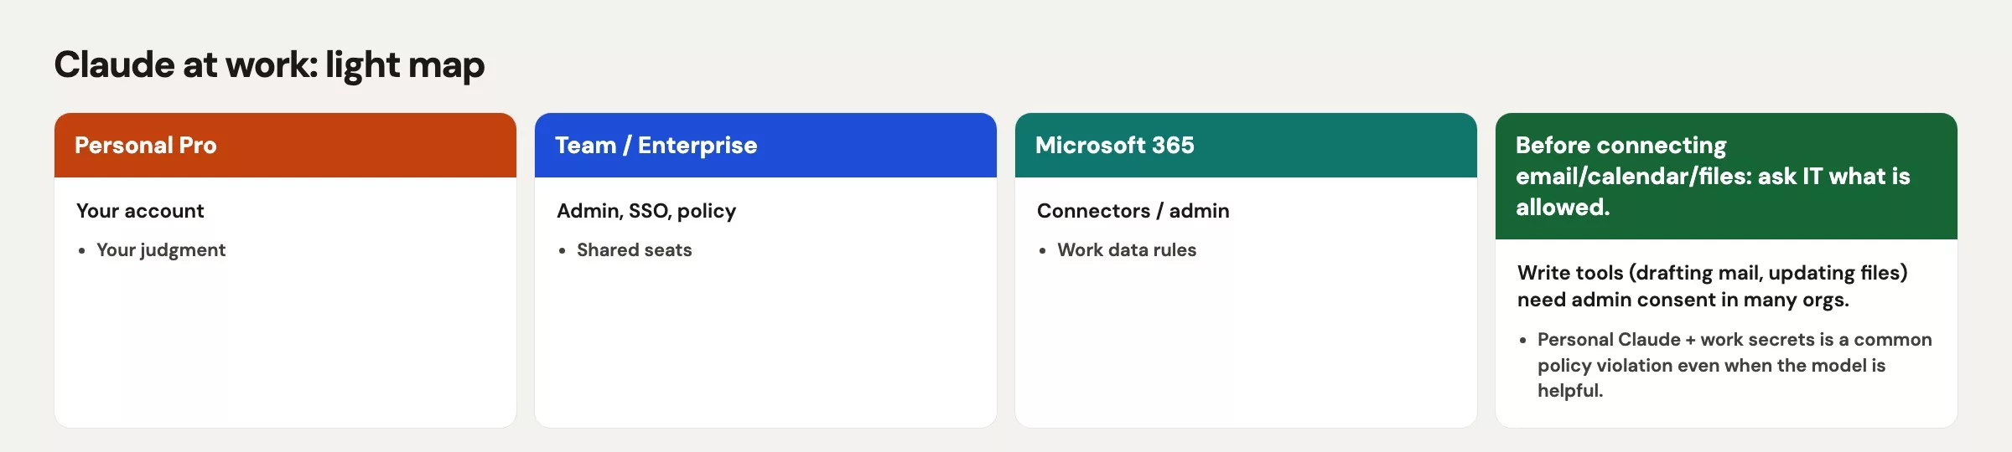
Task: Click the "Personal Claude + work secrets" bullet
Action: click(x=1735, y=365)
